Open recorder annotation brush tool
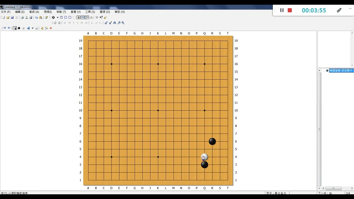This screenshot has width=354, height=199. click(339, 10)
